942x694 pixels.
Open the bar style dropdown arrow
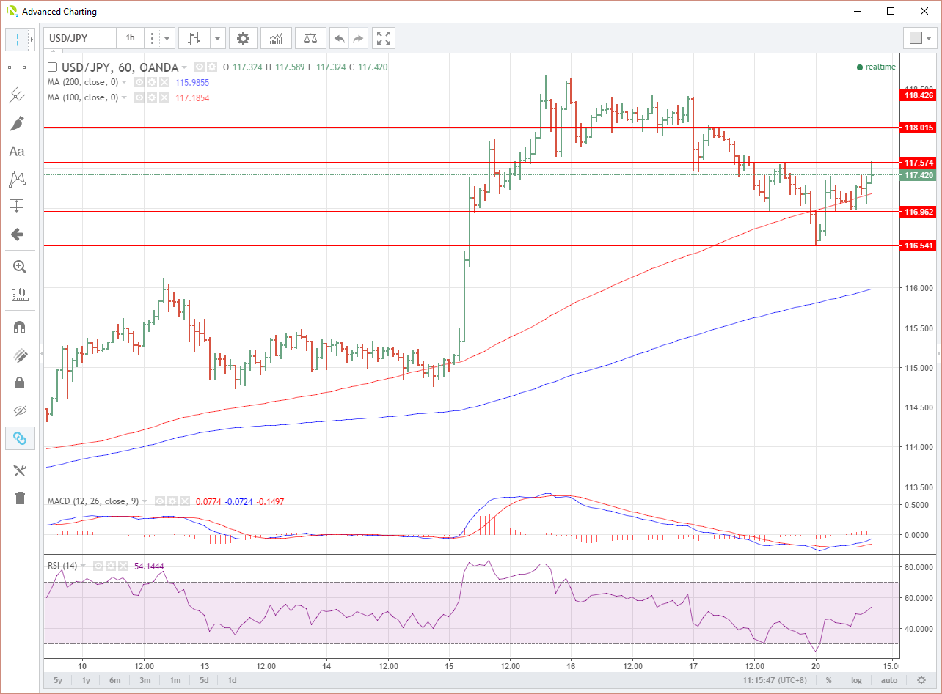point(218,38)
